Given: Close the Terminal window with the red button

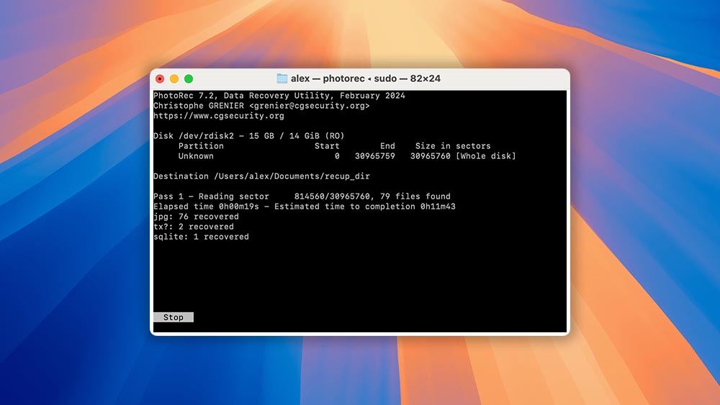Looking at the screenshot, I should click(x=160, y=79).
